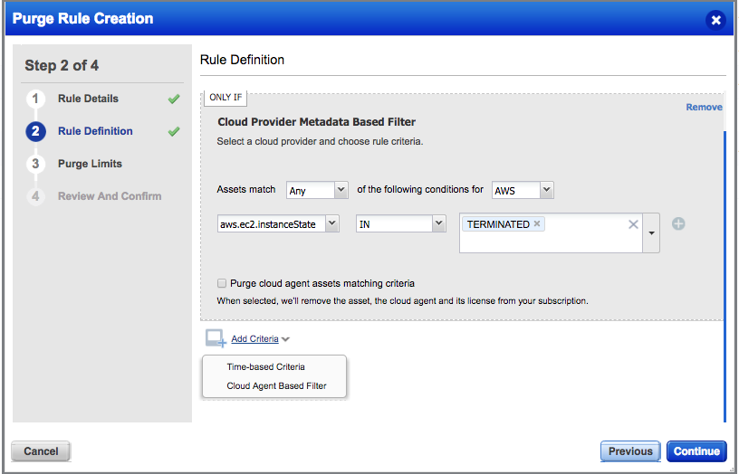Click the Add Criteria monitor icon

(216, 338)
